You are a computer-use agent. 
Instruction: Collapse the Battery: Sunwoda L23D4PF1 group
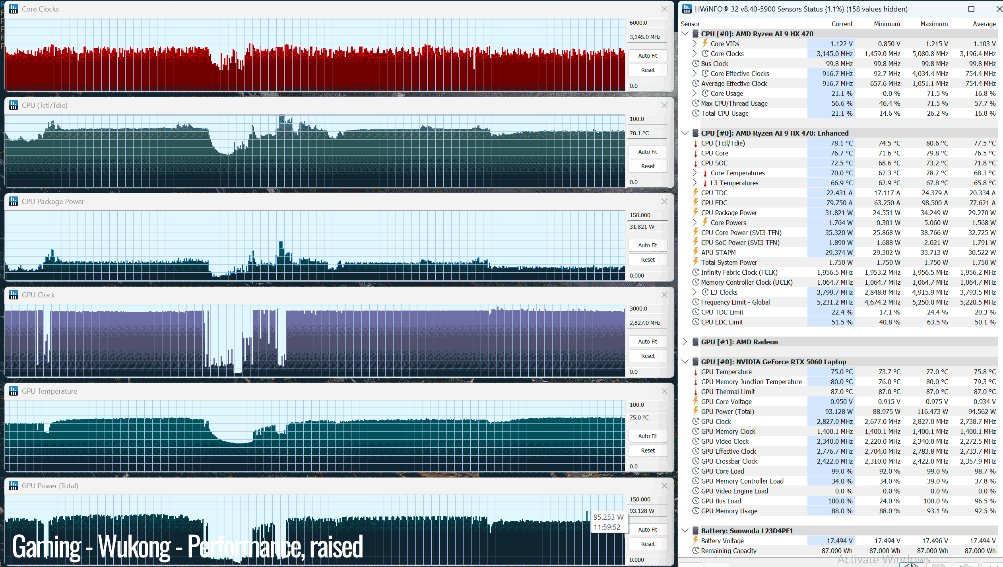tap(685, 531)
